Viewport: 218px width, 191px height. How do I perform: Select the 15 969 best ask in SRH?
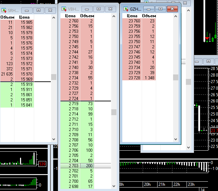click(24, 79)
